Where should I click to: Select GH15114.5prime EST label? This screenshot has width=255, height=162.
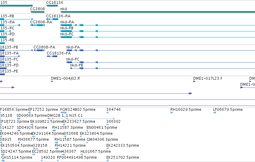[17, 158]
